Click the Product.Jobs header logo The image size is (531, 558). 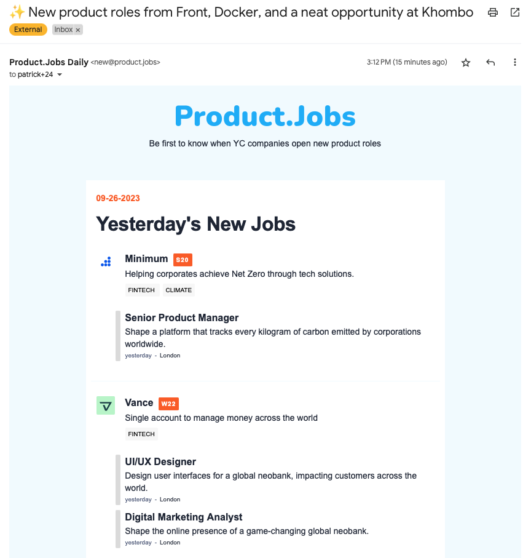(265, 115)
